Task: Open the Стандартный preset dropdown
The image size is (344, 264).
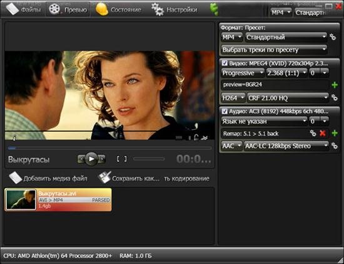Action: (x=286, y=37)
